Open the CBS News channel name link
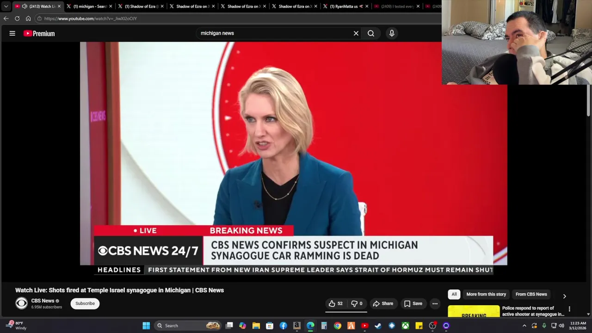The width and height of the screenshot is (592, 333). [43, 301]
